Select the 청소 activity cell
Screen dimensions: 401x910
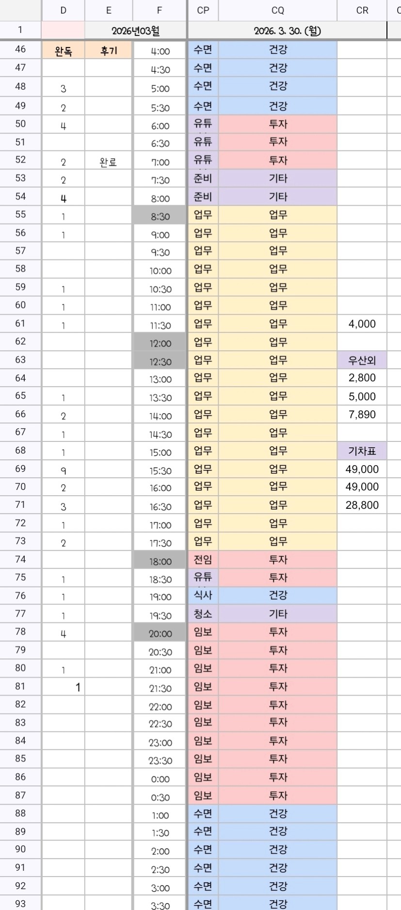tap(203, 614)
